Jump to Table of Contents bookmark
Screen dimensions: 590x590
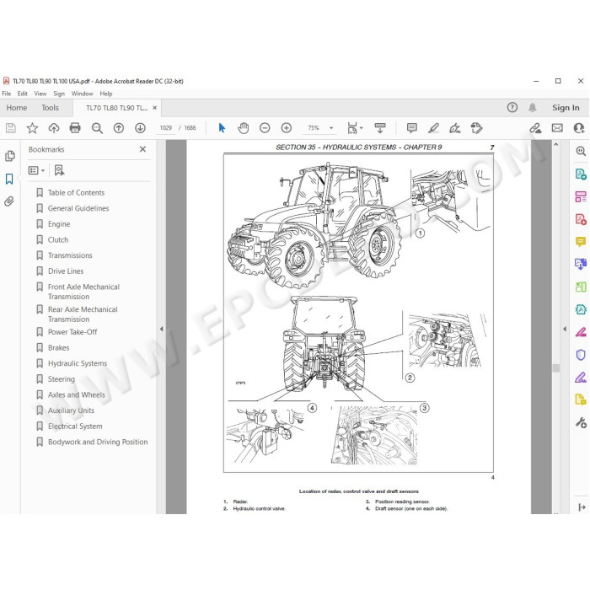[76, 193]
